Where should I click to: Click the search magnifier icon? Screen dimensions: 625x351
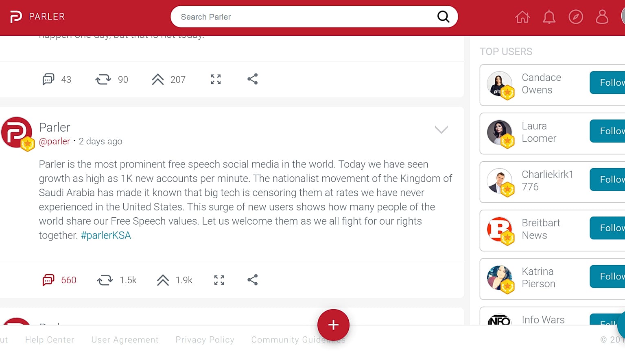(x=443, y=17)
